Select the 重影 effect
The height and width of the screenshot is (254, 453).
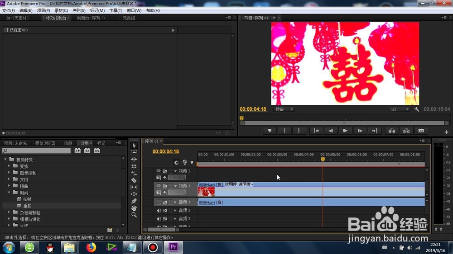[x=27, y=206]
